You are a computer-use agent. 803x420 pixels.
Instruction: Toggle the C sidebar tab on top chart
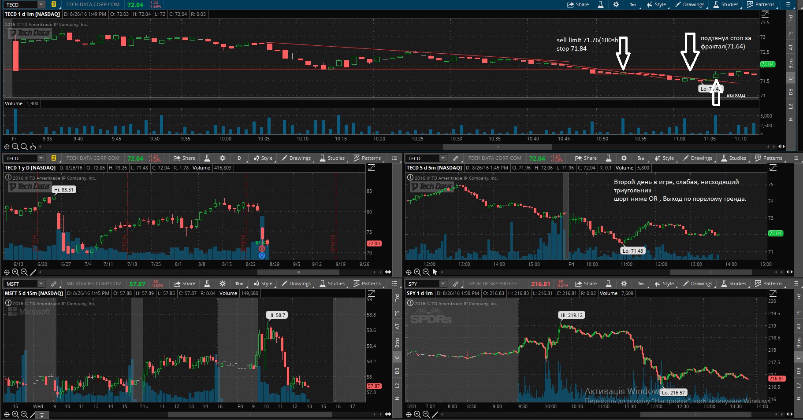[x=791, y=78]
